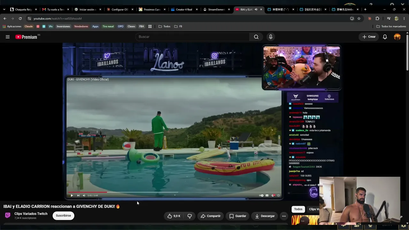Switch to Tu vuelo Gmail tab

(55, 10)
